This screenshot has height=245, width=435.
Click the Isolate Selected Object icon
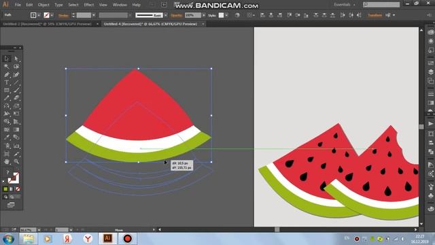(388, 15)
